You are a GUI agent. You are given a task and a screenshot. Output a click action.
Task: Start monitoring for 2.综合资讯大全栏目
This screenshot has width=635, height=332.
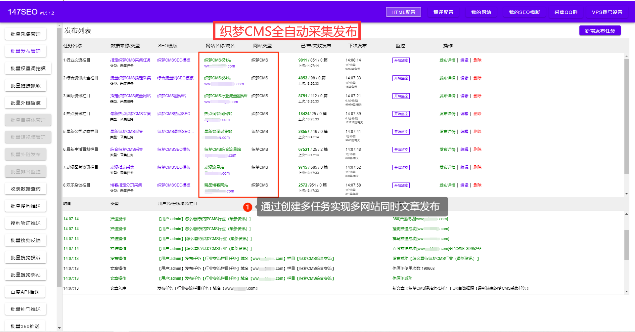[401, 78]
